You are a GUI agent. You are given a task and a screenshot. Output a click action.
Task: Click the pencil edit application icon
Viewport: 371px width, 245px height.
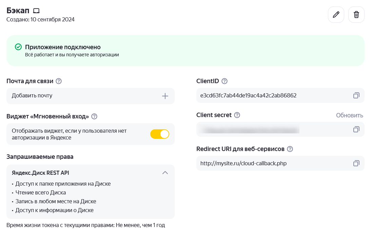pos(336,15)
